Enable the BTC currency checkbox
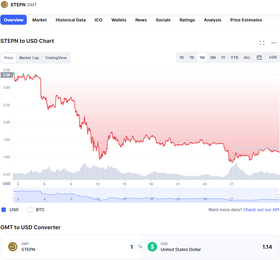Image resolution: width=280 pixels, height=260 pixels. coord(30,210)
